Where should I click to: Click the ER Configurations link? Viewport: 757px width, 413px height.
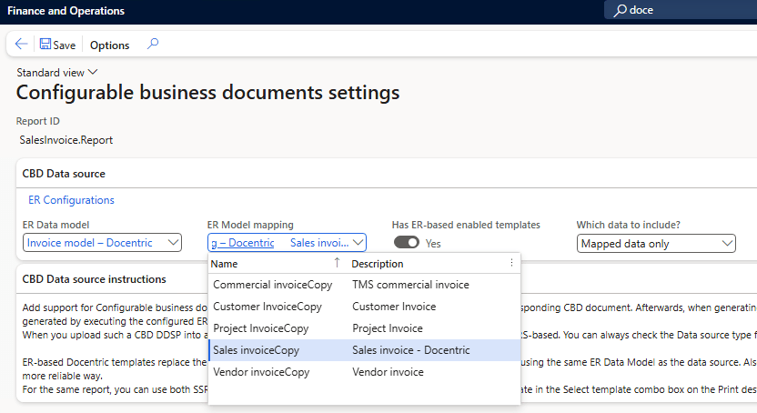click(x=71, y=200)
